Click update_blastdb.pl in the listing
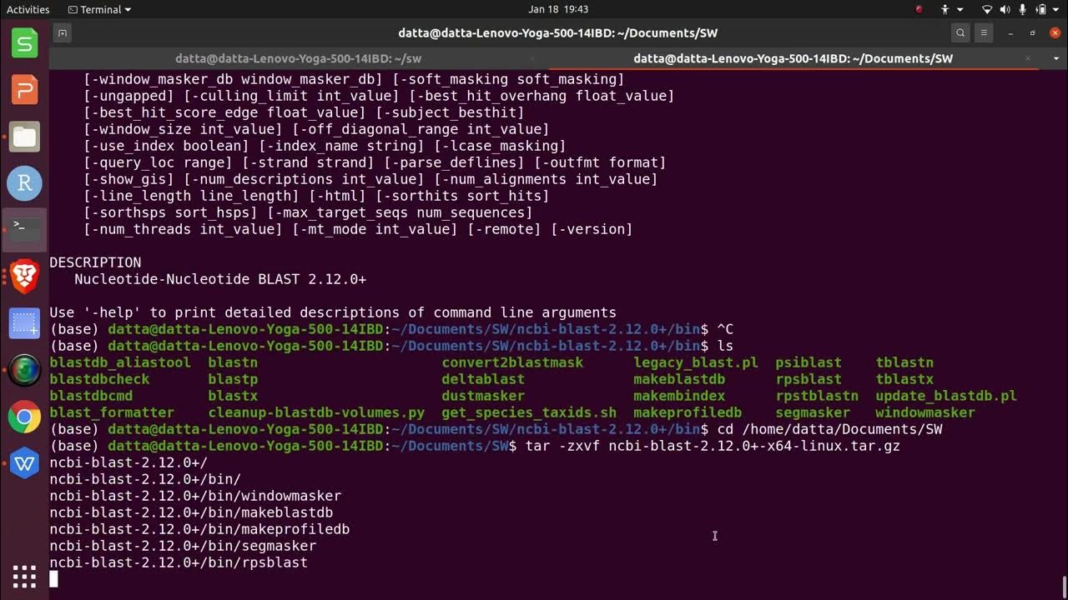The image size is (1068, 600). (x=946, y=396)
